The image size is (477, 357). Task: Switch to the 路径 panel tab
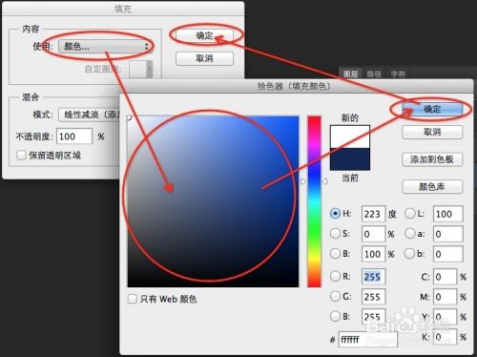(374, 73)
